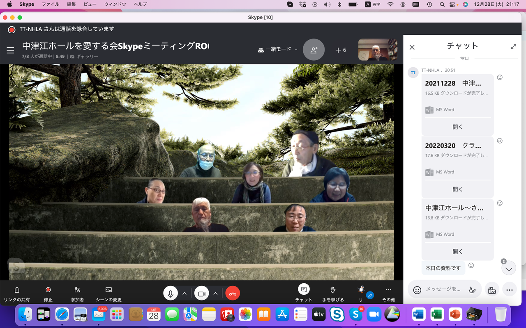This screenshot has height=328, width=526.
Task: Open the 20220320 Word file
Action: (x=457, y=189)
